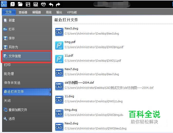Open recent file 11.dwg
Screen dimensions: 173x133
coord(69,96)
